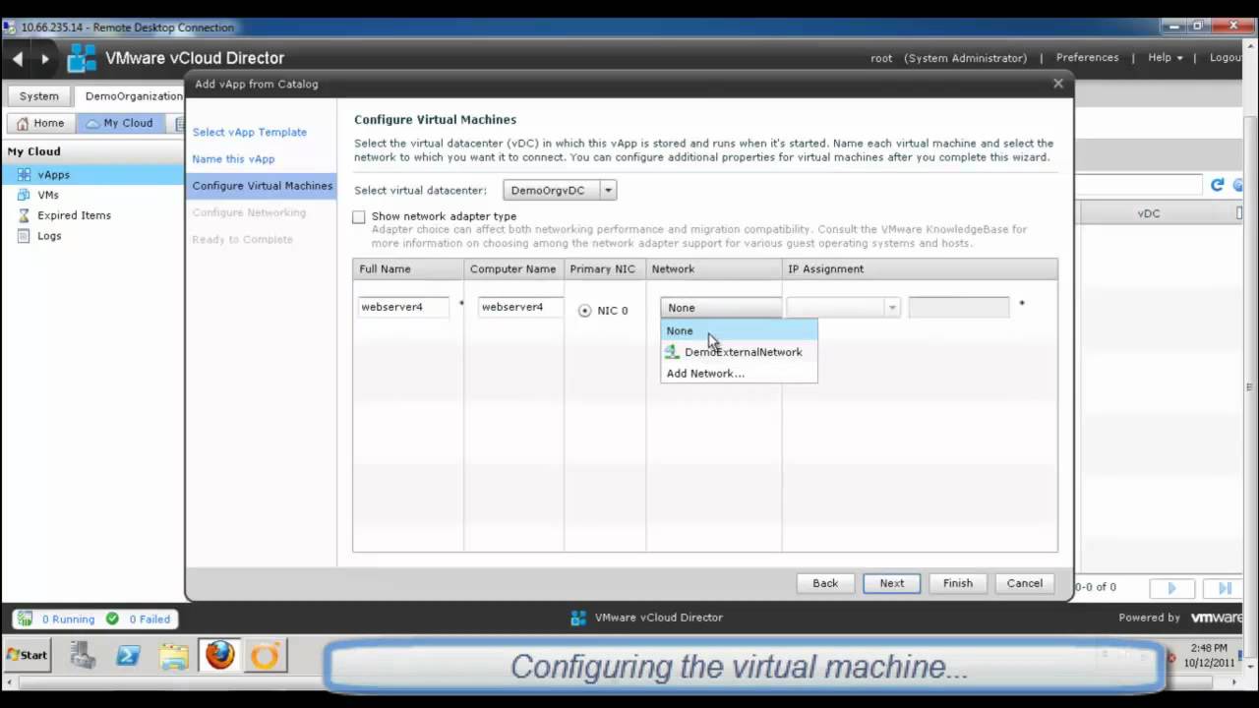Image resolution: width=1259 pixels, height=708 pixels.
Task: Click the browser back arrow icon
Action: (18, 59)
